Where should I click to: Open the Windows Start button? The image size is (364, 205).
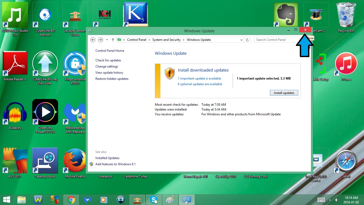(6, 199)
